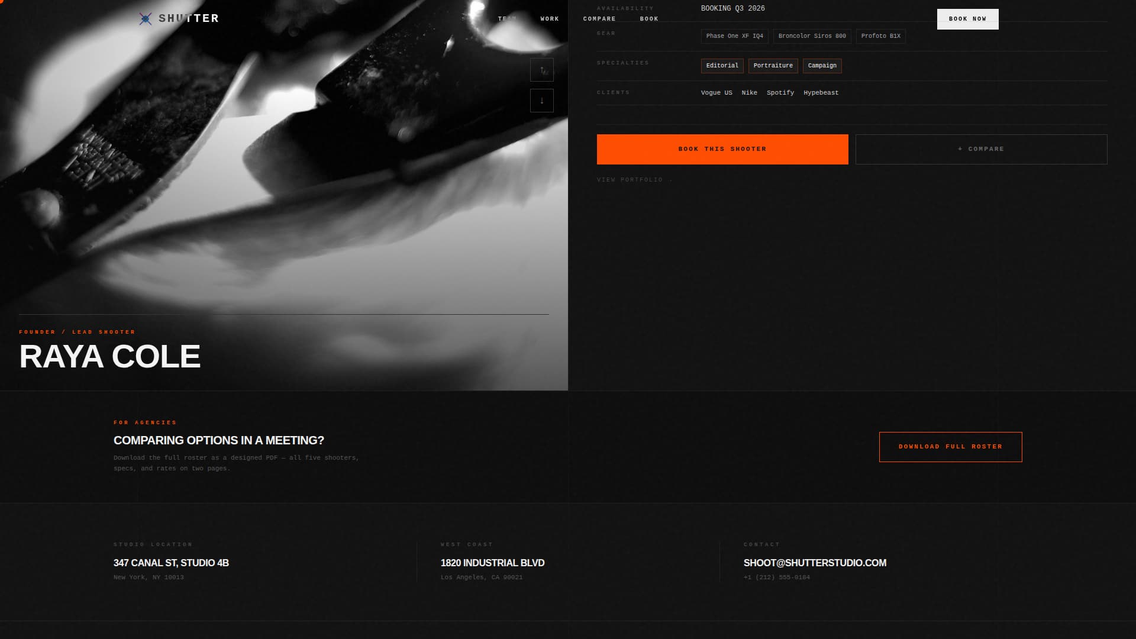This screenshot has width=1136, height=639.
Task: Click the 347 Canal St, Studio 4B address
Action: click(172, 563)
